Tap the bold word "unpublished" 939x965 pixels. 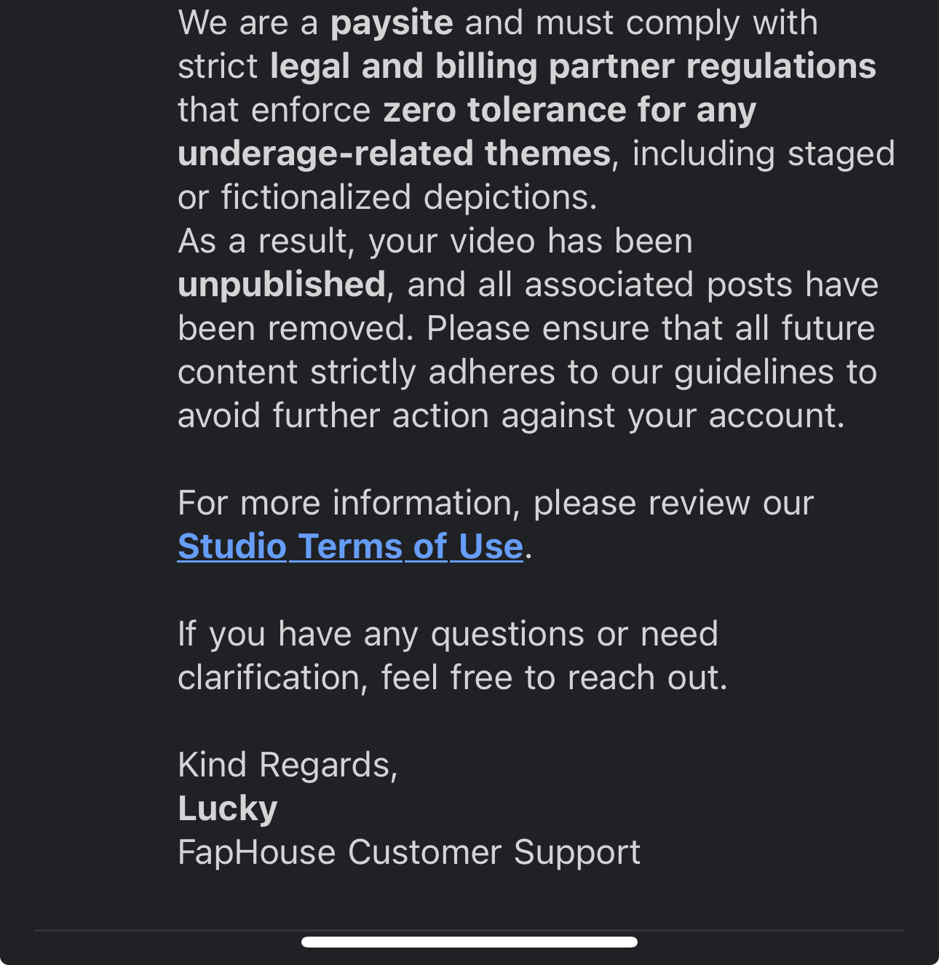282,285
